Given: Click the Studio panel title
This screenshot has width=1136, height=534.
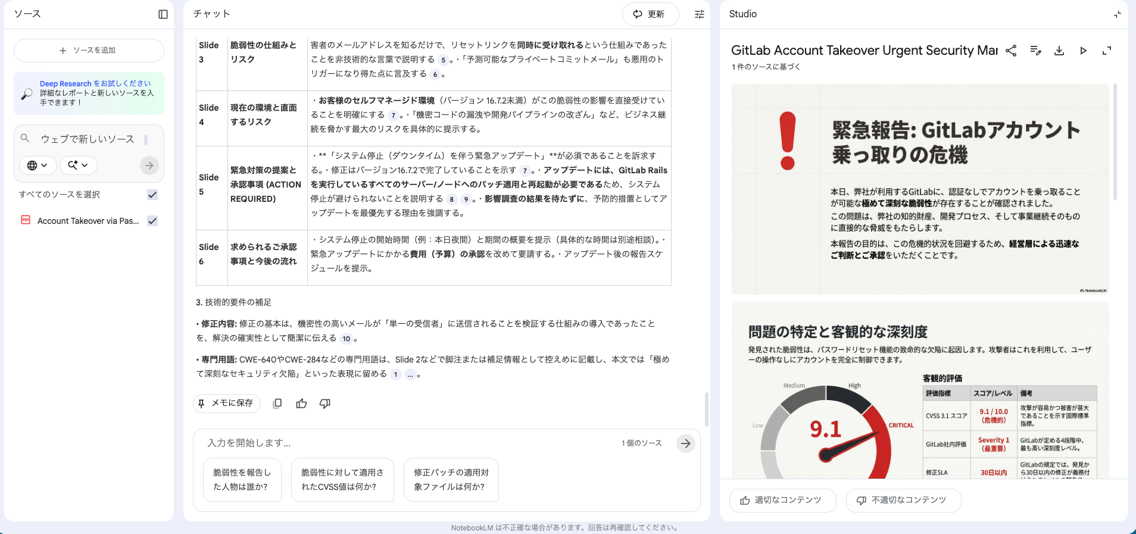Looking at the screenshot, I should pos(743,14).
